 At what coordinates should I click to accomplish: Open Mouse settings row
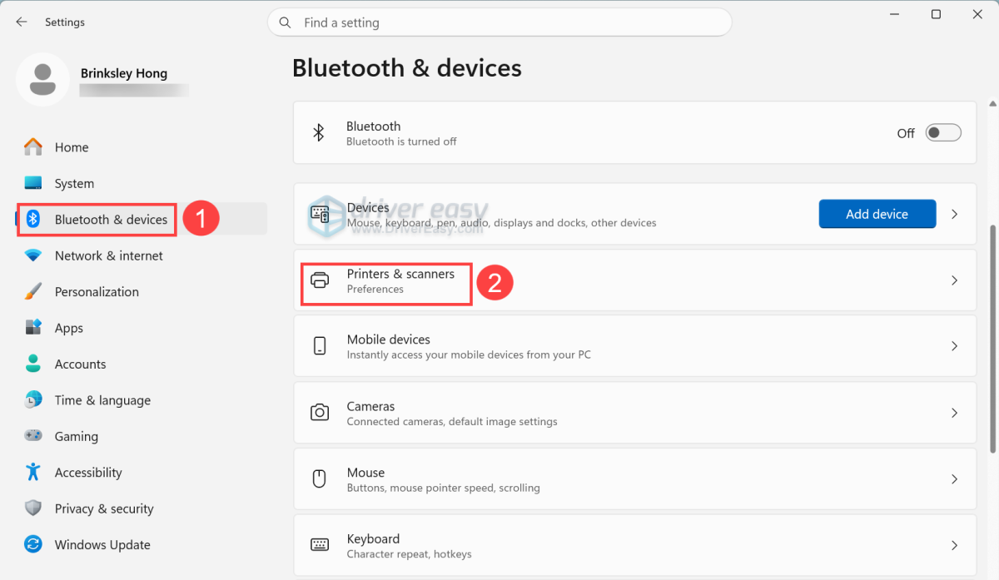634,479
